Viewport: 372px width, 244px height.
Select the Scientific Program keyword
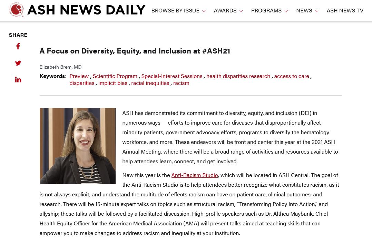(115, 76)
